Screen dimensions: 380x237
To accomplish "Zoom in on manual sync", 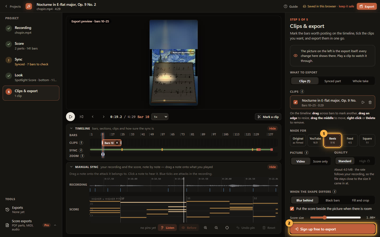I will coord(205,228).
